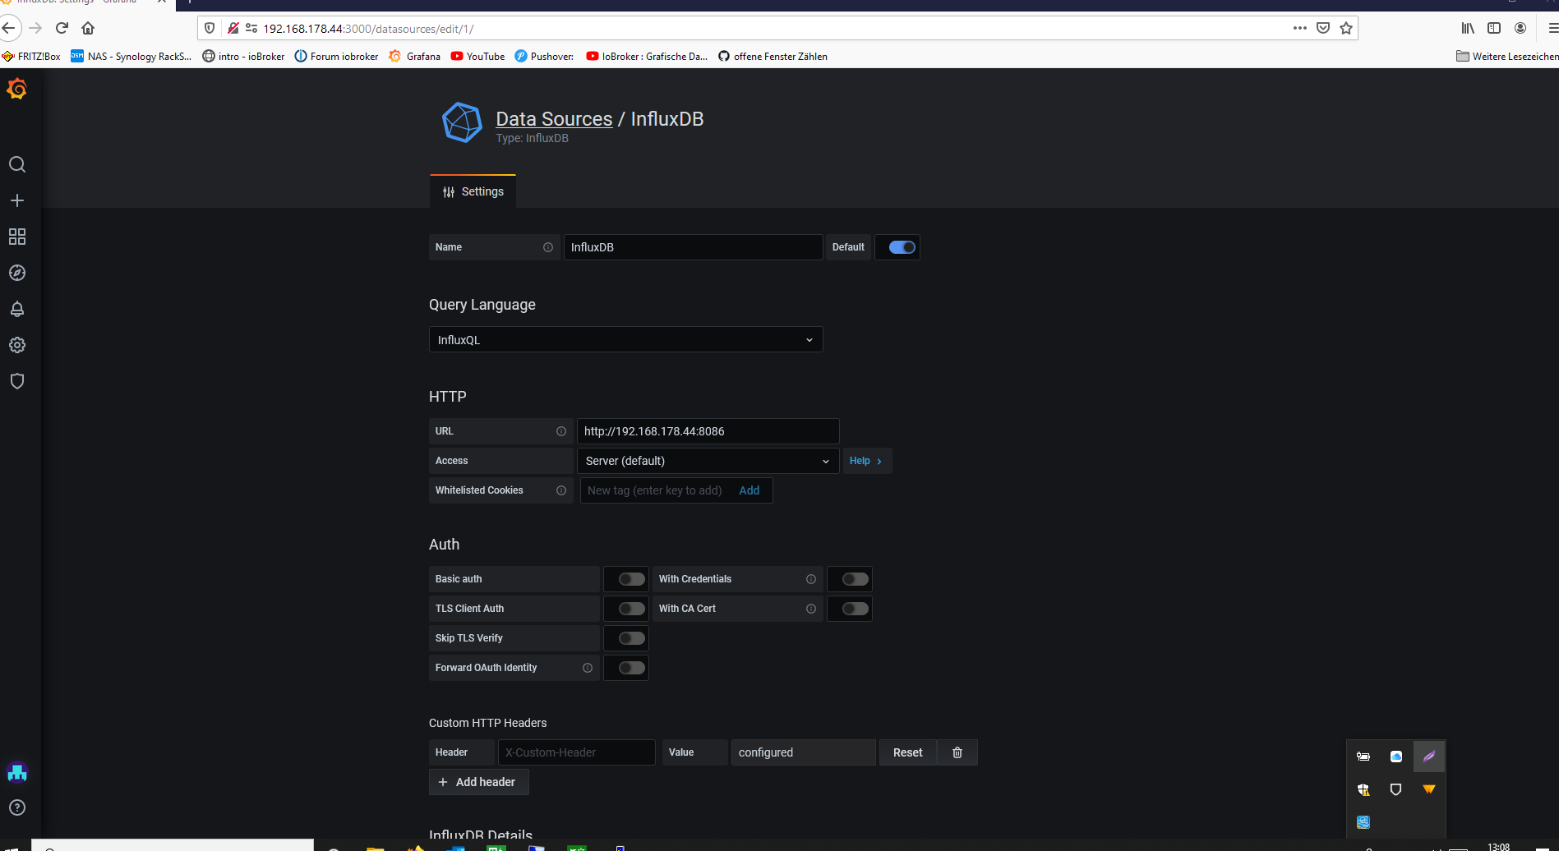
Task: Click the Add header button
Action: pyautogui.click(x=478, y=782)
